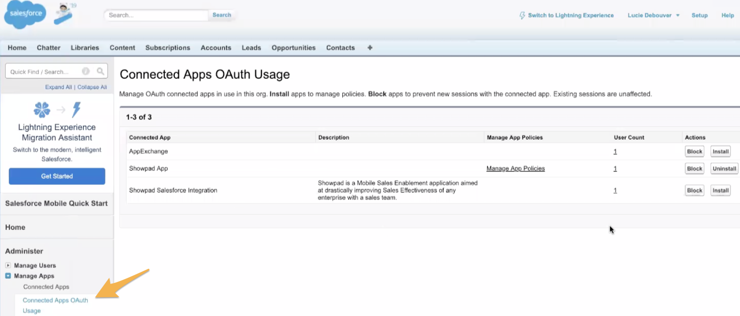Click the Get Started button
The height and width of the screenshot is (316, 740).
coord(57,176)
